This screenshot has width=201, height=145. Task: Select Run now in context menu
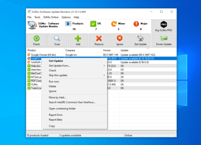(75, 81)
